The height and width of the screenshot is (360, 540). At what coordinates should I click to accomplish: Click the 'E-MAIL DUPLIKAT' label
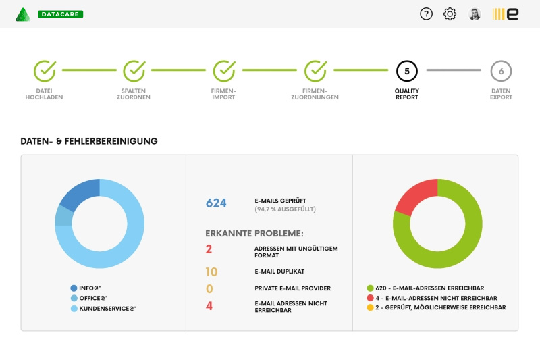tap(279, 272)
